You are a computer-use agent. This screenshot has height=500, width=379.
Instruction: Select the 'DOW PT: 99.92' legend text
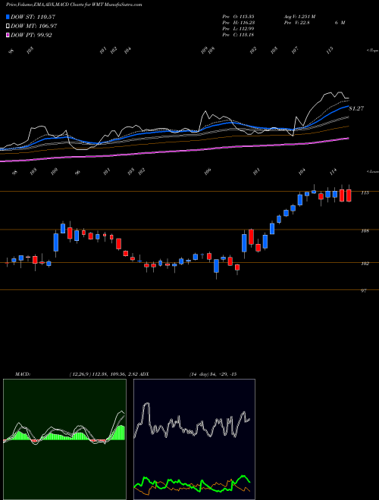click(31, 35)
